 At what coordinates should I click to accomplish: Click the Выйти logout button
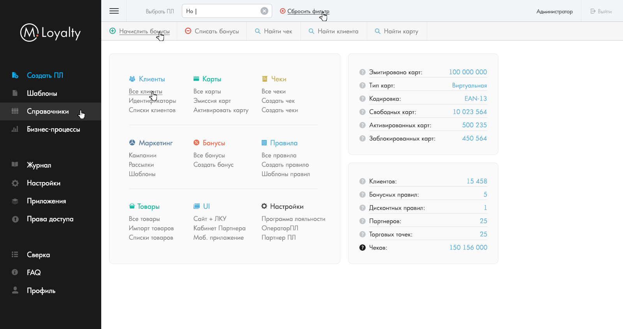601,11
